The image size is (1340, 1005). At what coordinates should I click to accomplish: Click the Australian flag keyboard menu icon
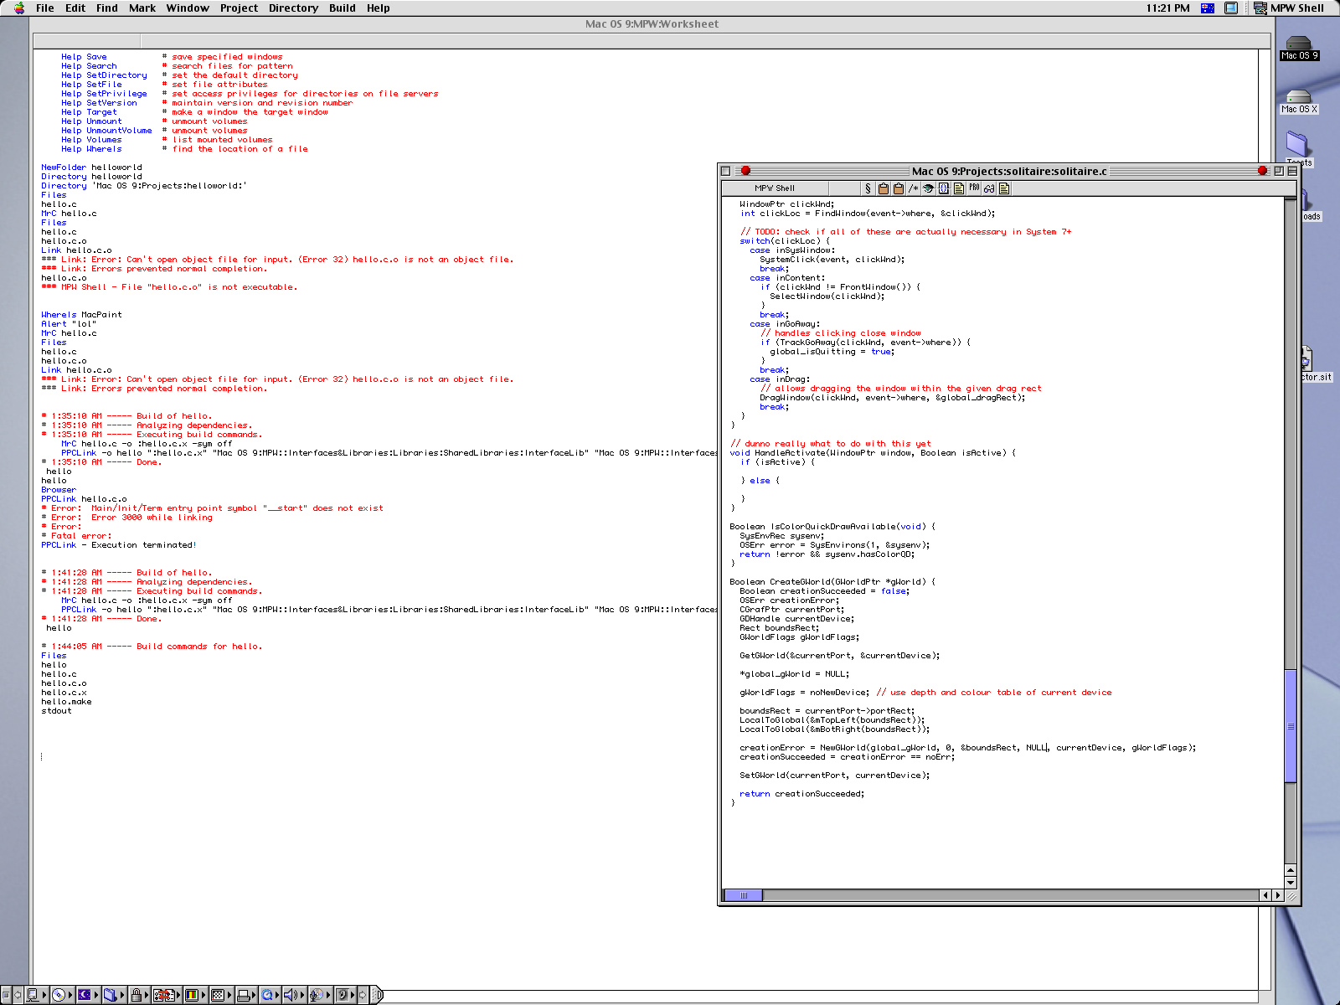coord(1207,8)
